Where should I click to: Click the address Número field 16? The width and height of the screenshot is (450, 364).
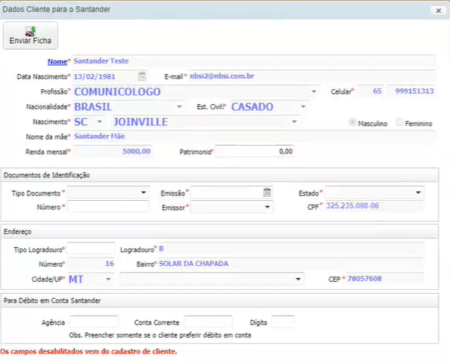point(91,264)
